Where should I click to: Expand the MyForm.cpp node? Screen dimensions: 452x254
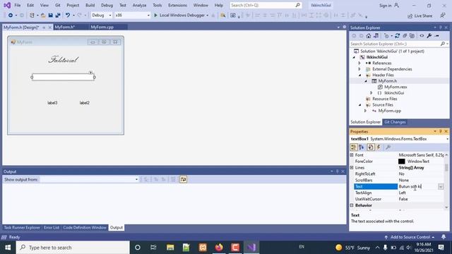click(x=366, y=111)
